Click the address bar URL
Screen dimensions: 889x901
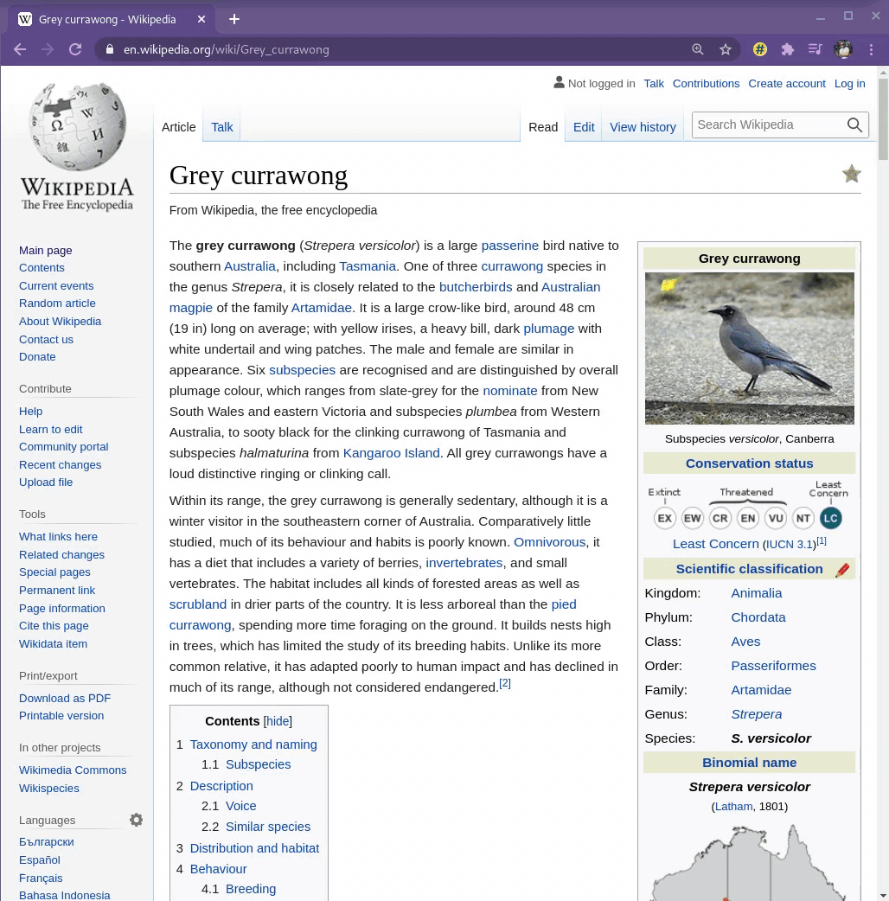click(x=227, y=49)
